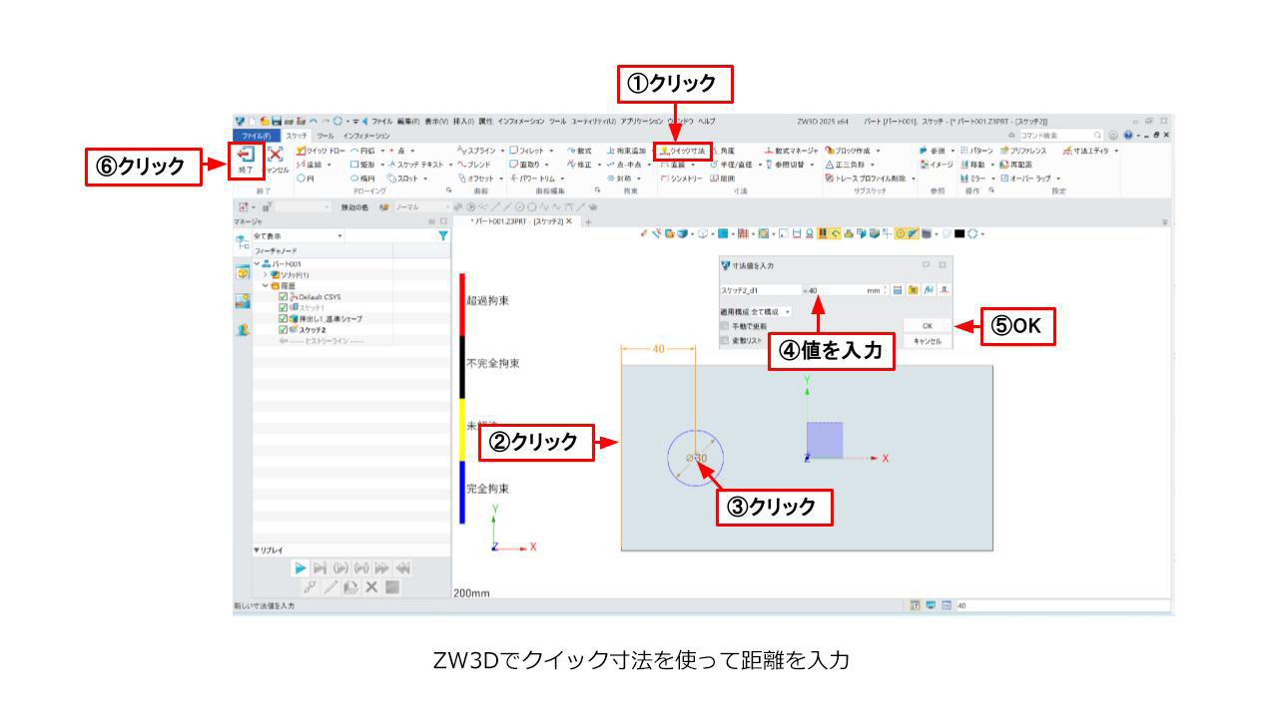
Task: Activate the クイック寸法 quick dimension tool
Action: pos(683,151)
